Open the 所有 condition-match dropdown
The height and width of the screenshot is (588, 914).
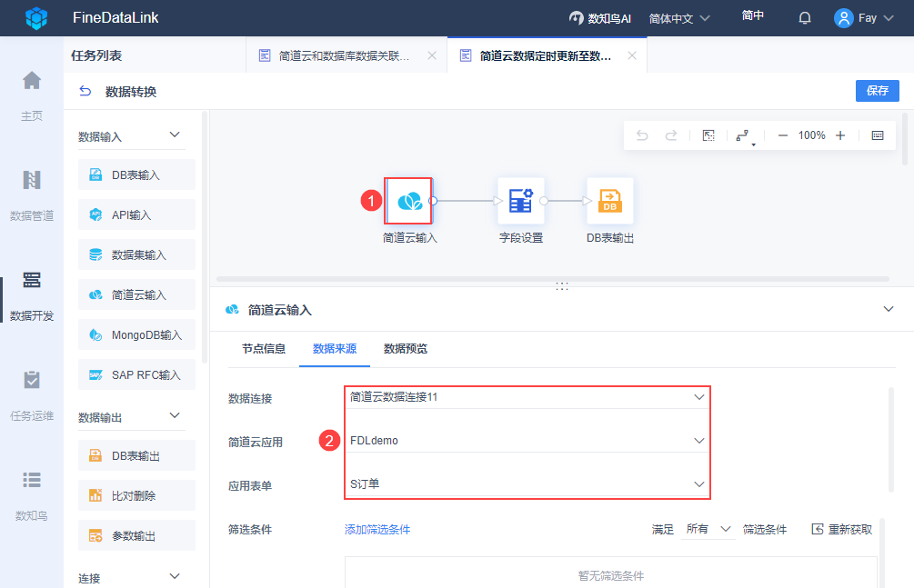pyautogui.click(x=708, y=529)
